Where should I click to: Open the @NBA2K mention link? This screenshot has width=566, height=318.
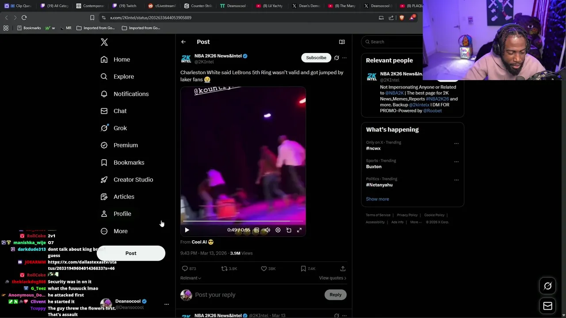(x=394, y=93)
